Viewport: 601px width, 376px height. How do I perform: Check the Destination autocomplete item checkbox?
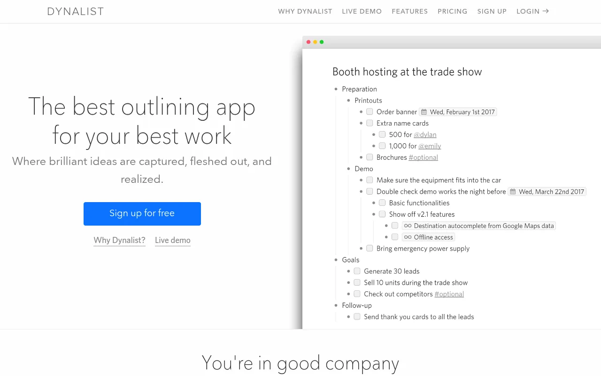pos(395,226)
